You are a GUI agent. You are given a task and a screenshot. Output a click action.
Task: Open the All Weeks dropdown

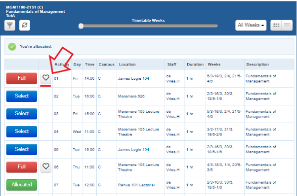(x=251, y=25)
